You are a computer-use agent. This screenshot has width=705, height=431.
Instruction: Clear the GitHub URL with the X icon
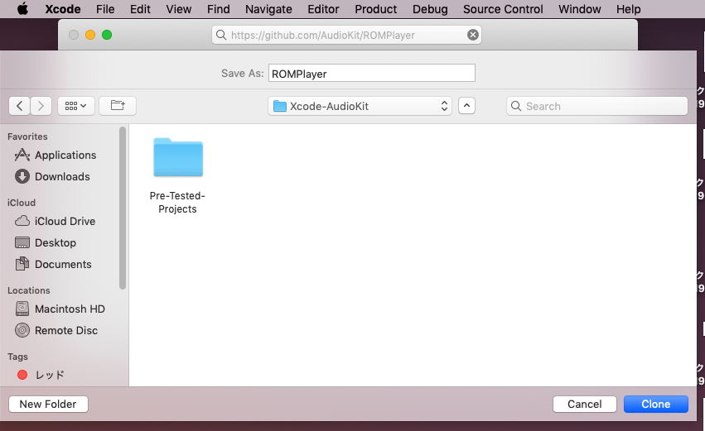tap(472, 35)
